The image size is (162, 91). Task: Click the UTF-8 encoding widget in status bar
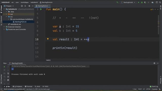[148, 89]
